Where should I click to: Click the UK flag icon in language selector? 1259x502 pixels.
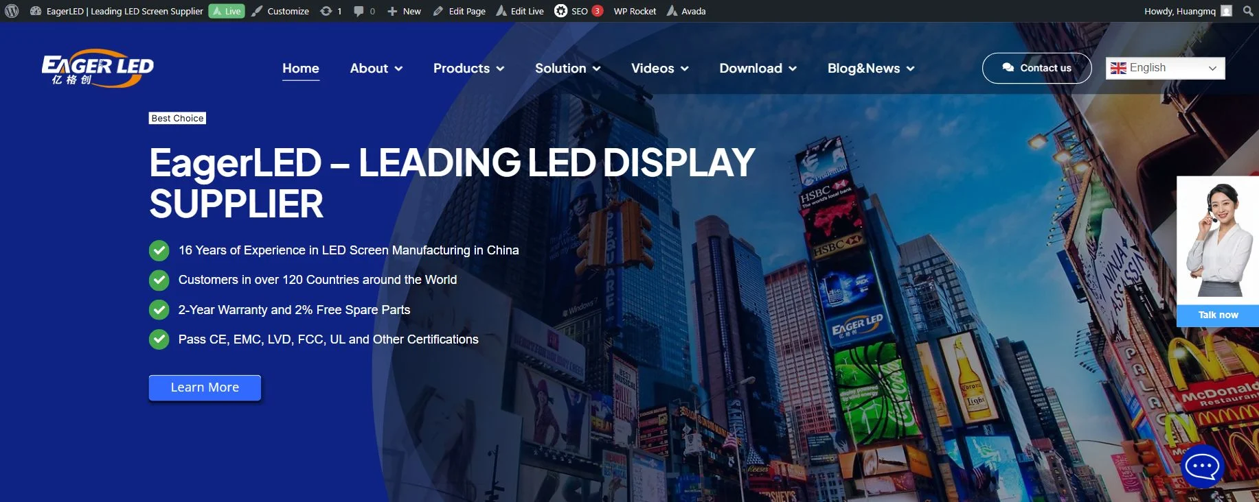pyautogui.click(x=1118, y=68)
